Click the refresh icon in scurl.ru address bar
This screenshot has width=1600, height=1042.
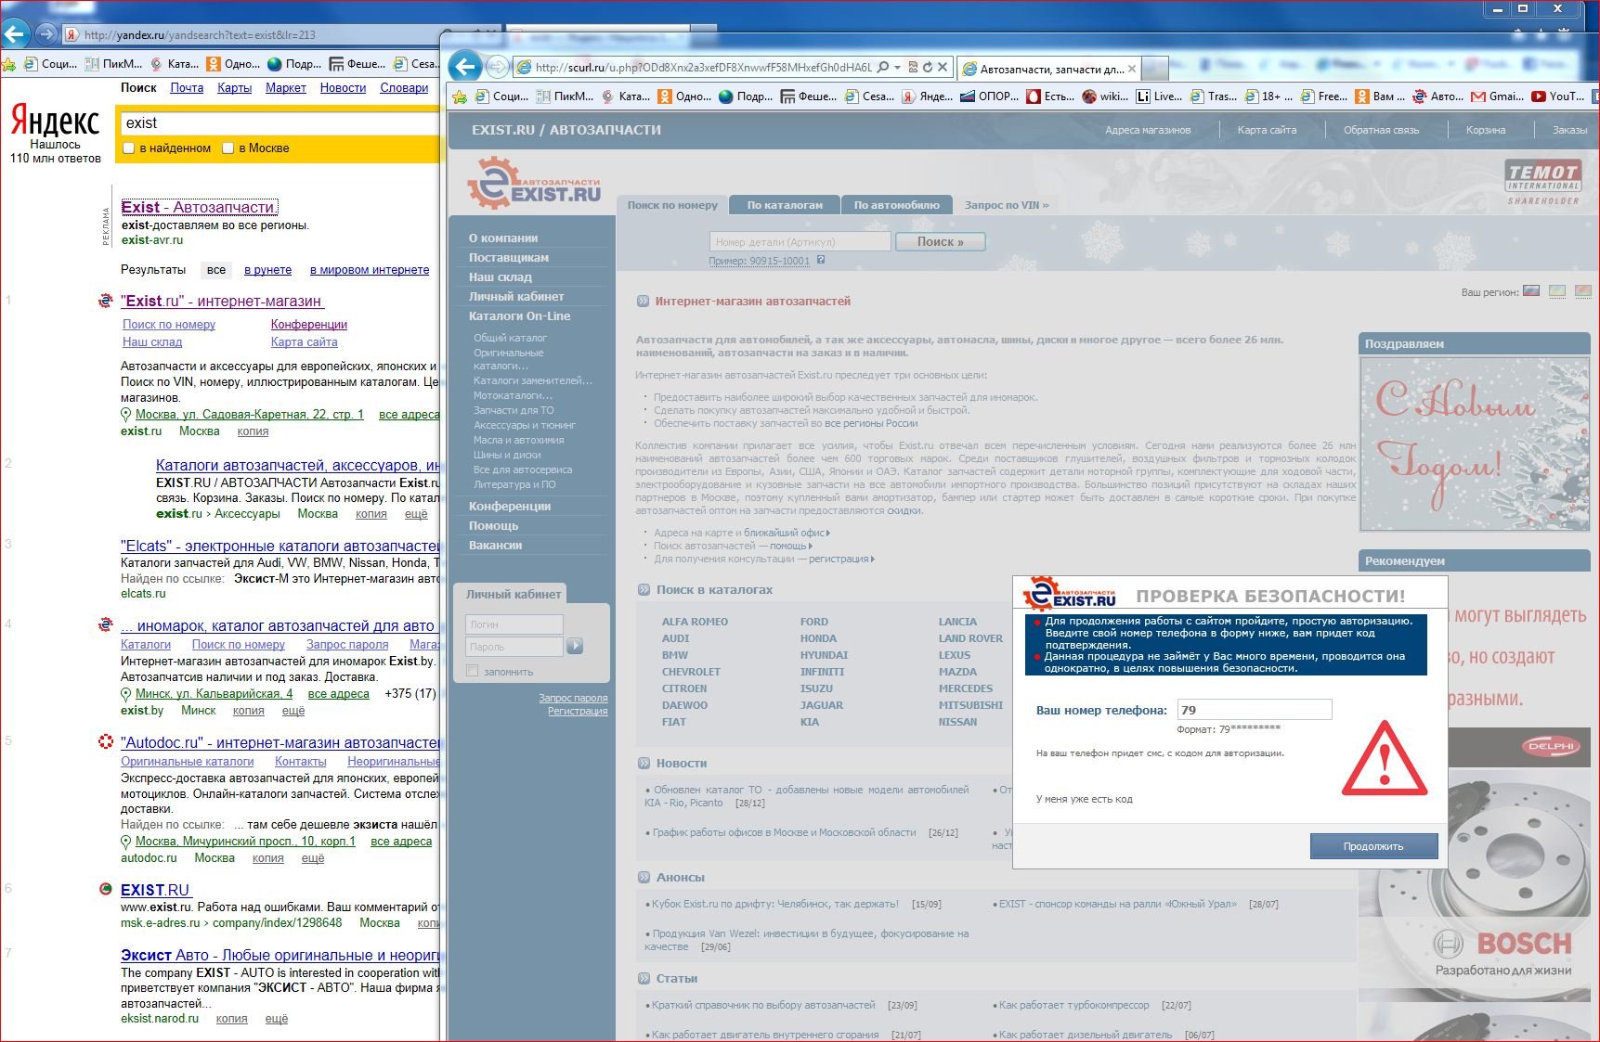(x=927, y=67)
